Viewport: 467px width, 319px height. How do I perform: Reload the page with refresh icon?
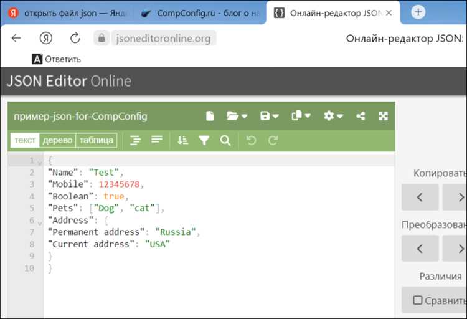(75, 38)
